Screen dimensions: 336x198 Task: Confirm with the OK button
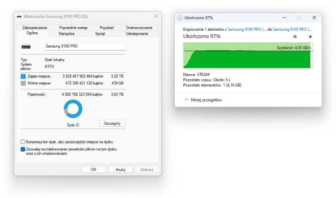94,169
